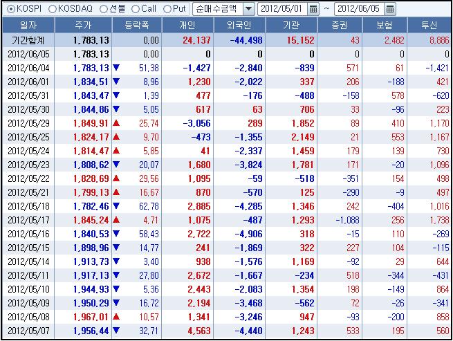
Task: Click the 기관 column header
Action: point(291,25)
